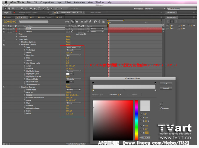
Task: Collapse the Layer Styles group
Action: pyautogui.click(x=17, y=39)
